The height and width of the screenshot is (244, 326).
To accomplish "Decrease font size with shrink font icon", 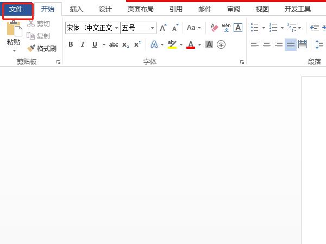I will coord(175,28).
